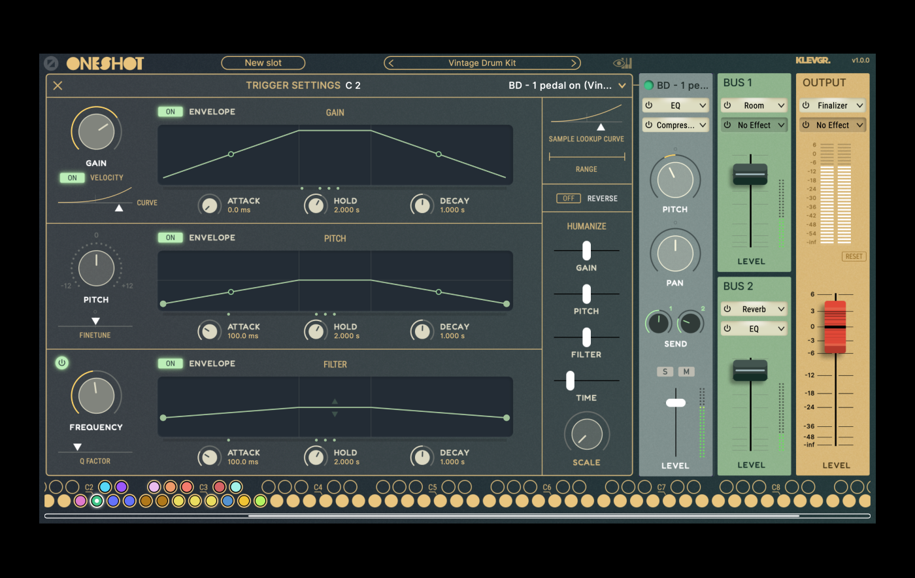Click the eye-and-bars view icon
This screenshot has width=915, height=578.
click(623, 63)
